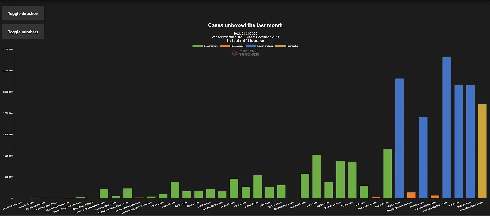Select the Danger Zone Case bar
Image resolution: width=490 pixels, height=216 pixels.
coord(340,179)
